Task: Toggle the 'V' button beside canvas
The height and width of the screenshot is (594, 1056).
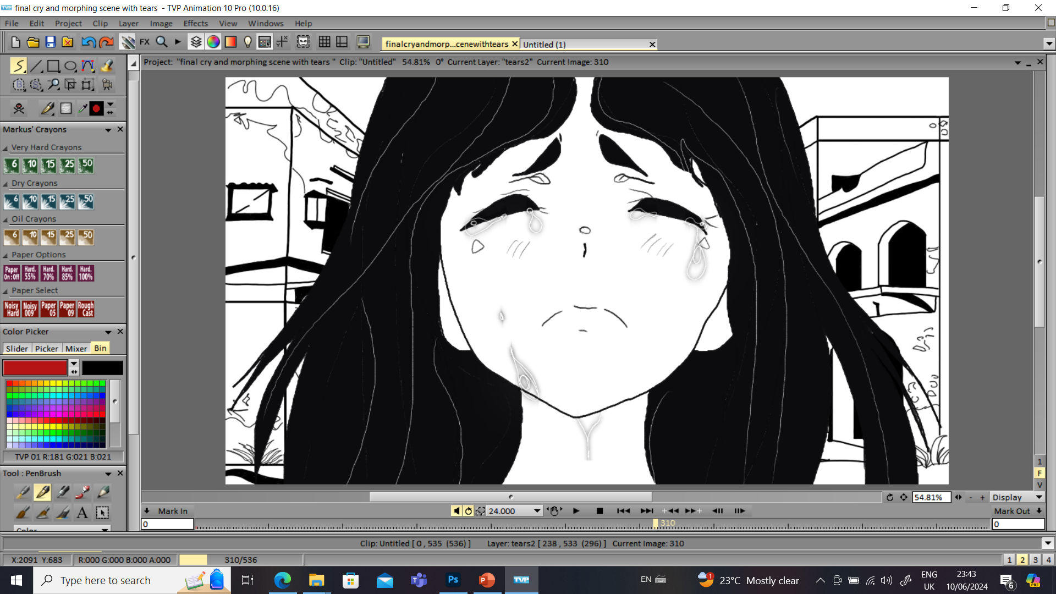Action: click(1039, 485)
